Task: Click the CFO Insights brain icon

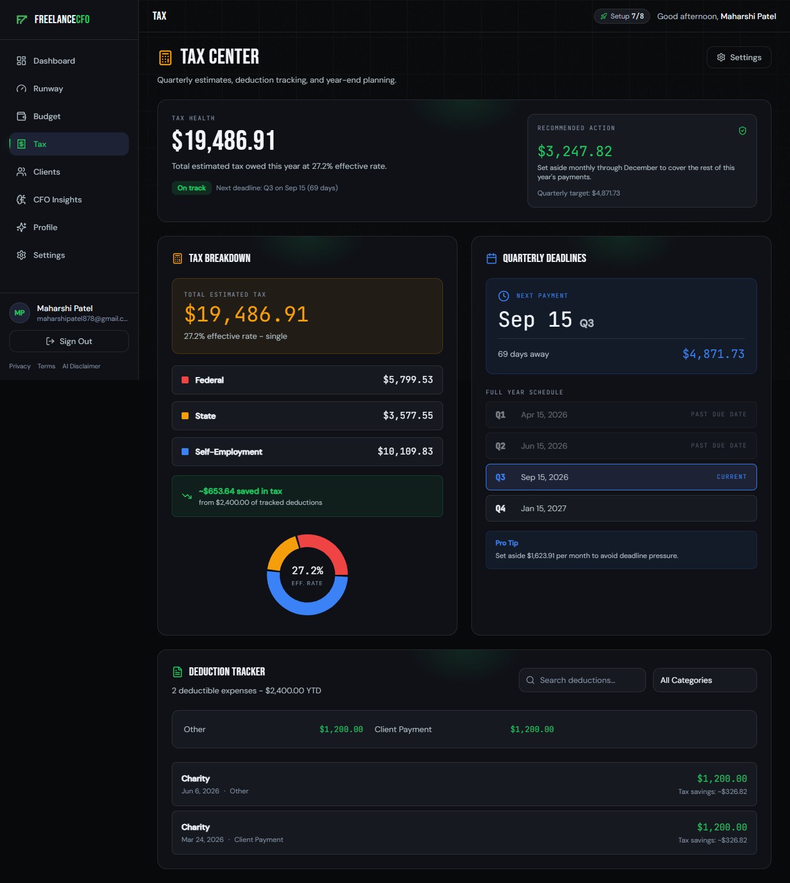Action: (21, 199)
